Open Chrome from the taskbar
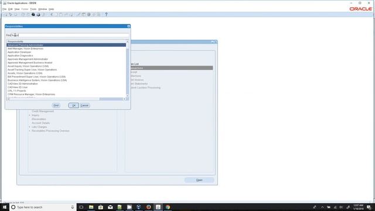The height and width of the screenshot is (211, 375). [x=168, y=207]
